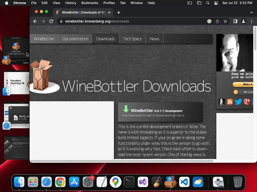
Task: Click the small author portrait icon
Action: (222, 102)
